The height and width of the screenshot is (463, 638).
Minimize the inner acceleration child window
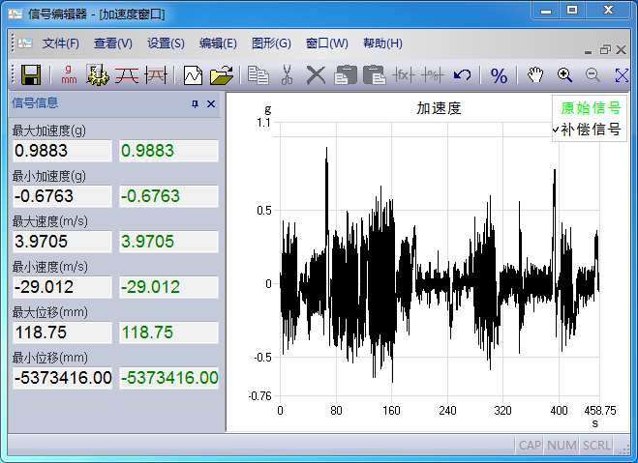pos(588,51)
